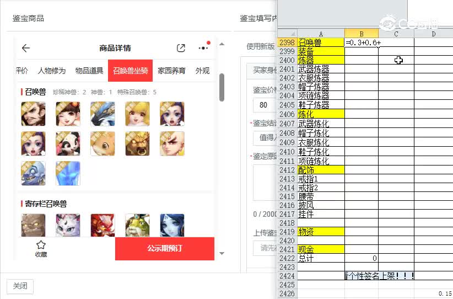The image size is (453, 299).
Task: Switch to 人物修为 tab
Action: (x=52, y=71)
